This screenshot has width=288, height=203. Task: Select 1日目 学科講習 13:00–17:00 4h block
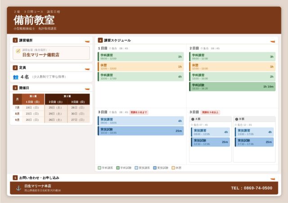coord(141,77)
